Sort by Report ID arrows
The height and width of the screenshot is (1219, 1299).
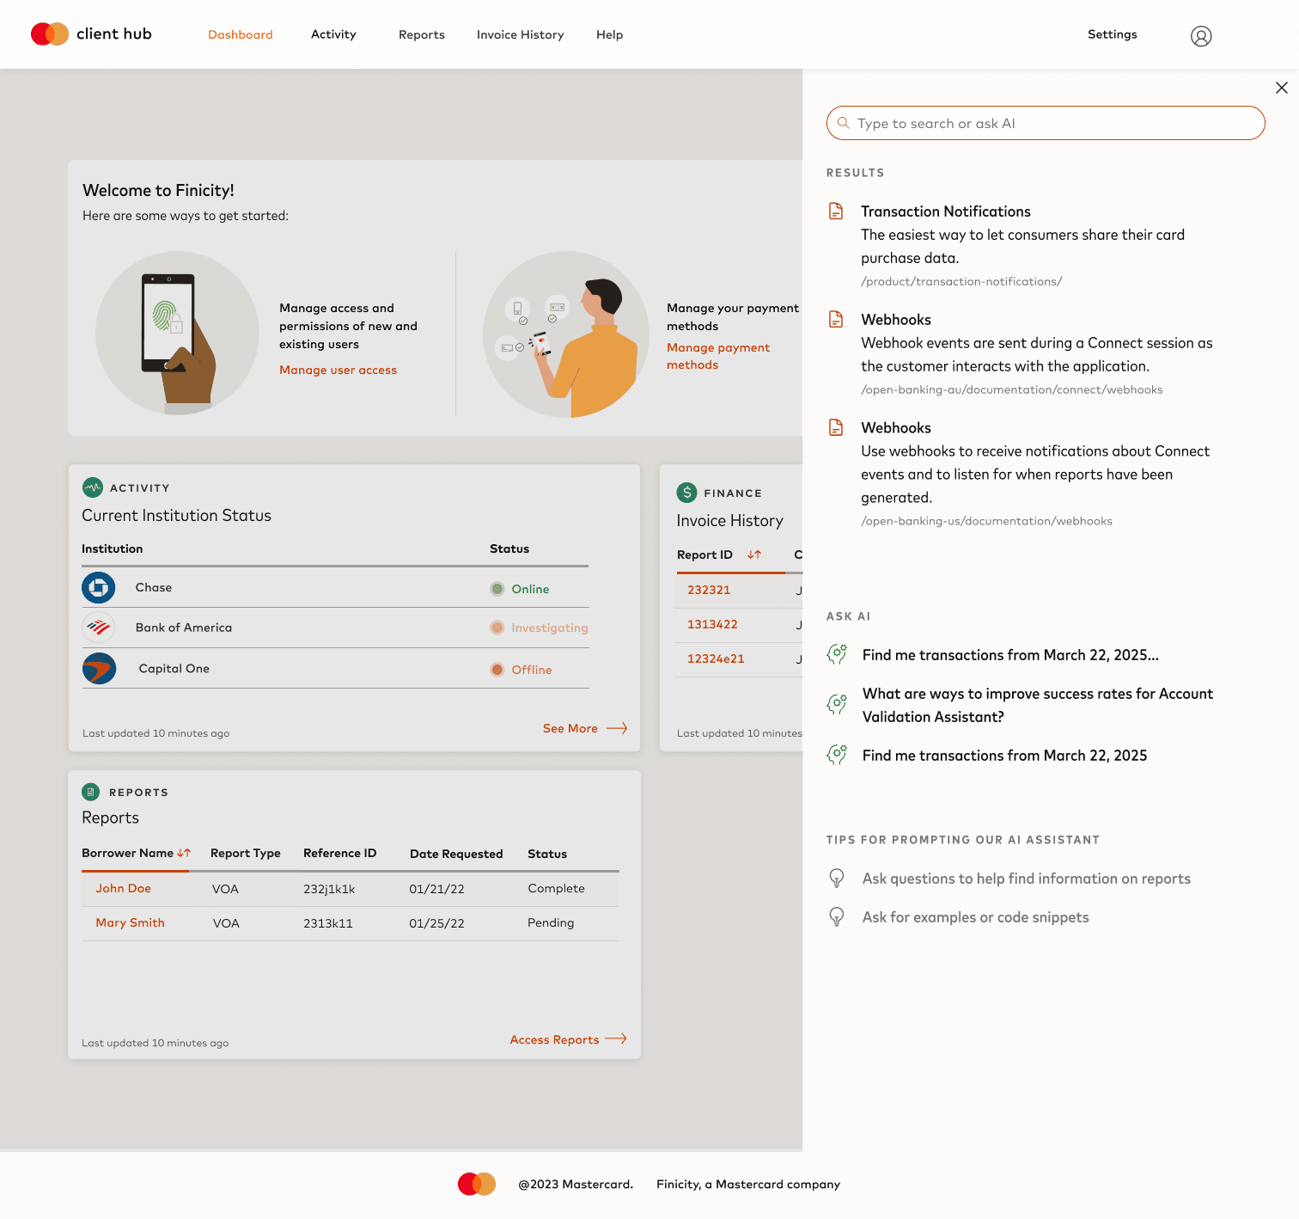[754, 554]
